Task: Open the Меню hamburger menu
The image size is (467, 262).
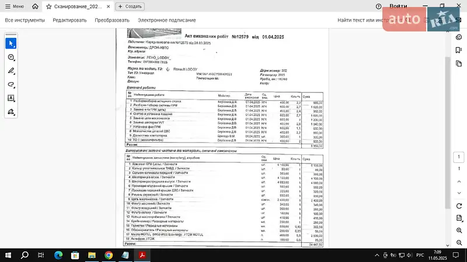Action: tap(14, 6)
